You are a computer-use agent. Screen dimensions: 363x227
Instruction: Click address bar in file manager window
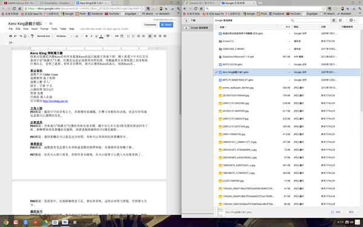[x=263, y=8]
